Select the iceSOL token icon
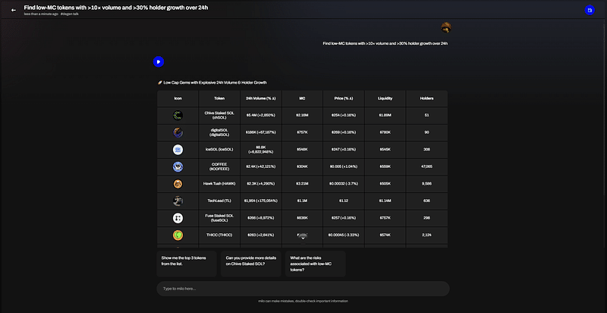Screen dimensions: 607x313 [178, 150]
